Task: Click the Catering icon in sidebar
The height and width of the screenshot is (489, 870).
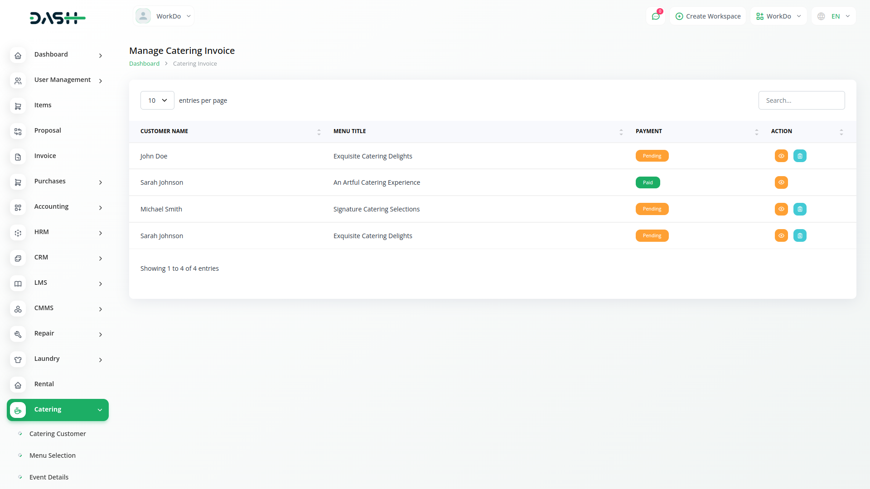Action: 18,410
